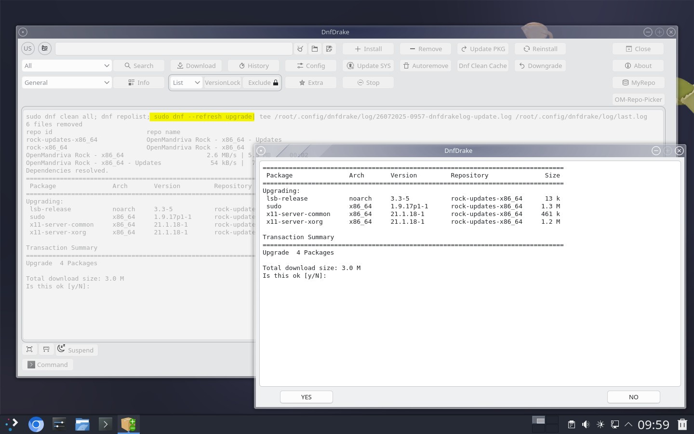Click the Install button

pos(368,49)
